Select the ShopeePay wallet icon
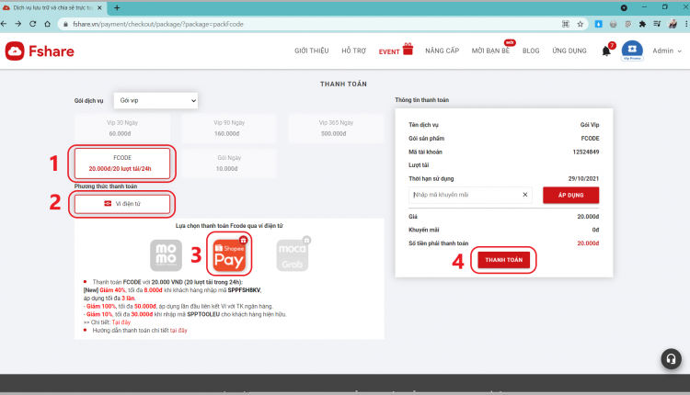Screen dimensions: 690x395 pyautogui.click(x=229, y=254)
